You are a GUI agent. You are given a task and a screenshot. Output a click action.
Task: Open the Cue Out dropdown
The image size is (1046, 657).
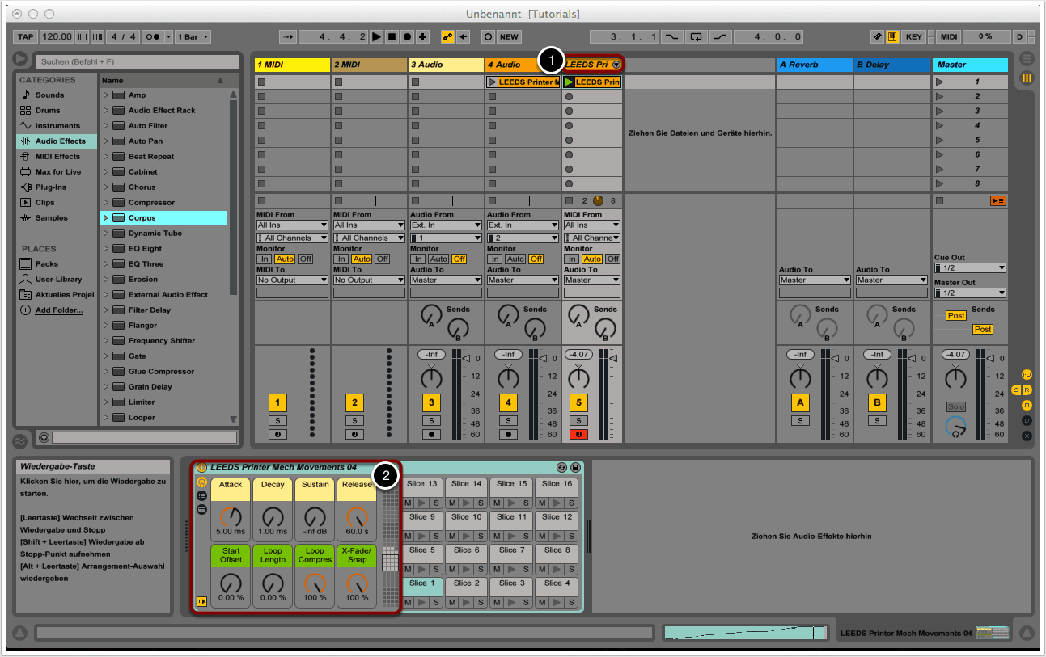(970, 268)
